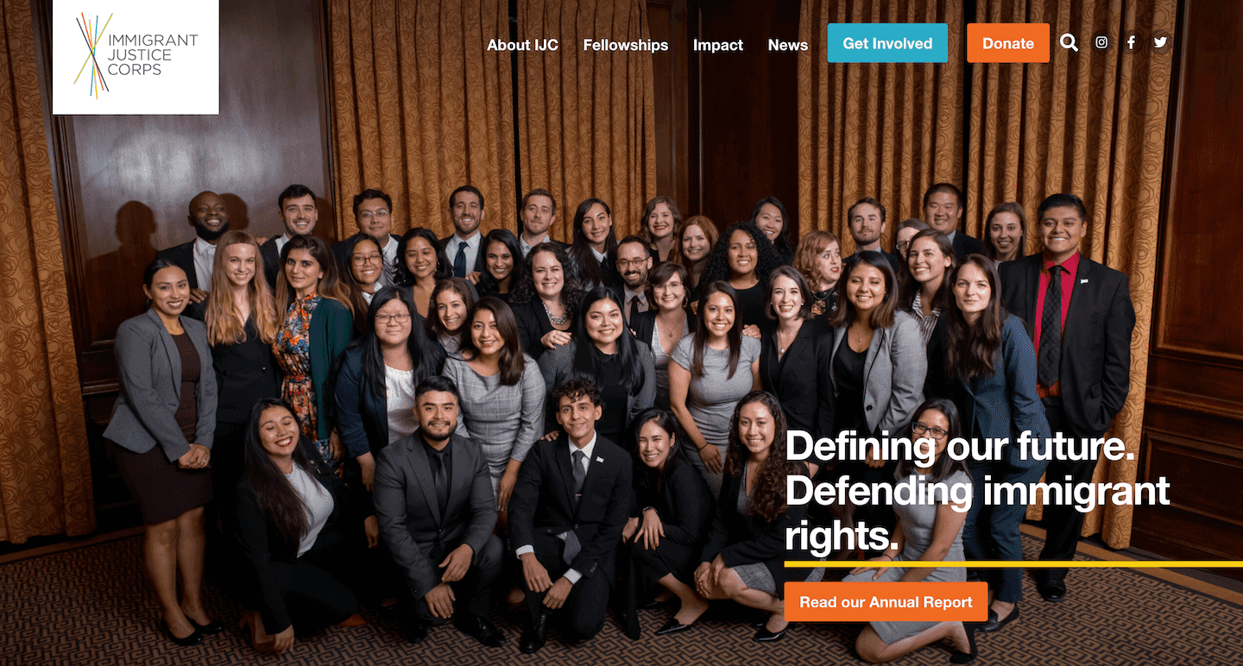Click the colorful crossed-lines logo mark
The width and height of the screenshot is (1243, 666).
[92, 56]
